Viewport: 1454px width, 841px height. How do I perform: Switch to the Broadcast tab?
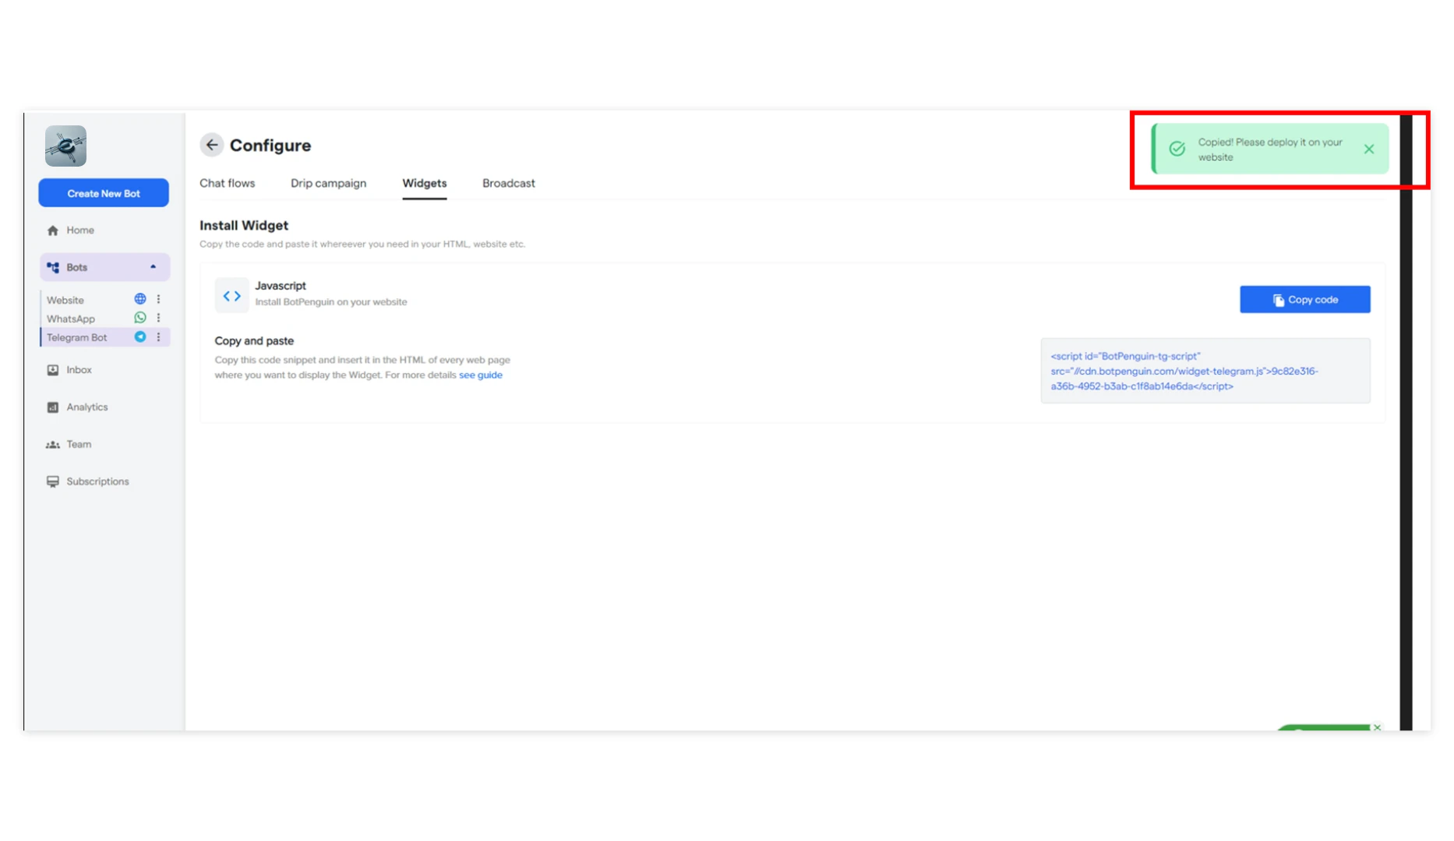click(509, 183)
